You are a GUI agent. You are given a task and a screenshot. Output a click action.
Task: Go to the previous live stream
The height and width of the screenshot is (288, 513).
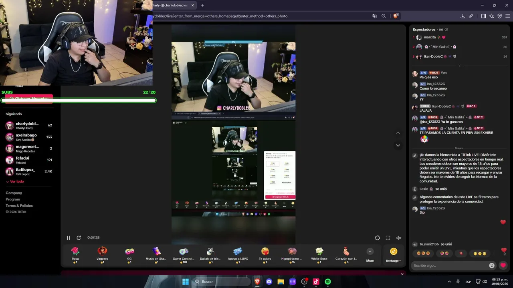(398, 133)
